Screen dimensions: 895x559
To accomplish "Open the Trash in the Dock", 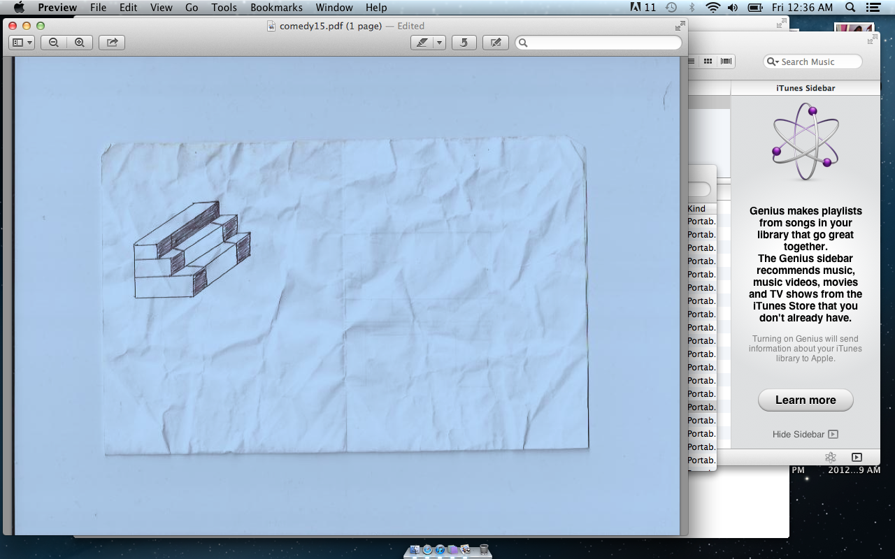I will click(x=484, y=549).
